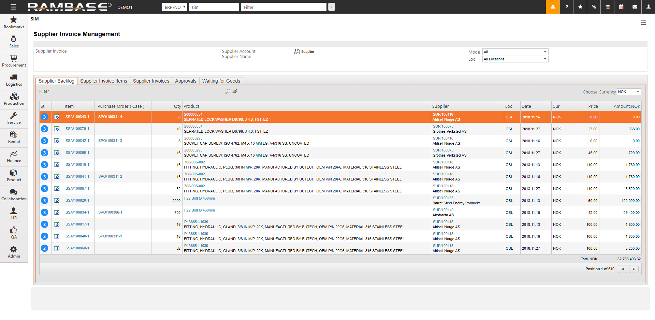Open purchase order SPO/100306-1 link
Image resolution: width=655 pixels, height=320 pixels.
click(x=110, y=212)
